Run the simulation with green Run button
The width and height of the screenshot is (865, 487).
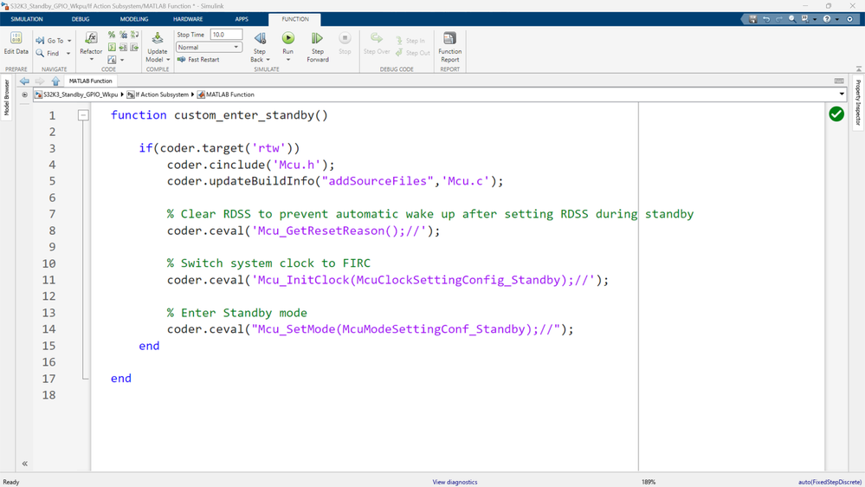(x=288, y=38)
